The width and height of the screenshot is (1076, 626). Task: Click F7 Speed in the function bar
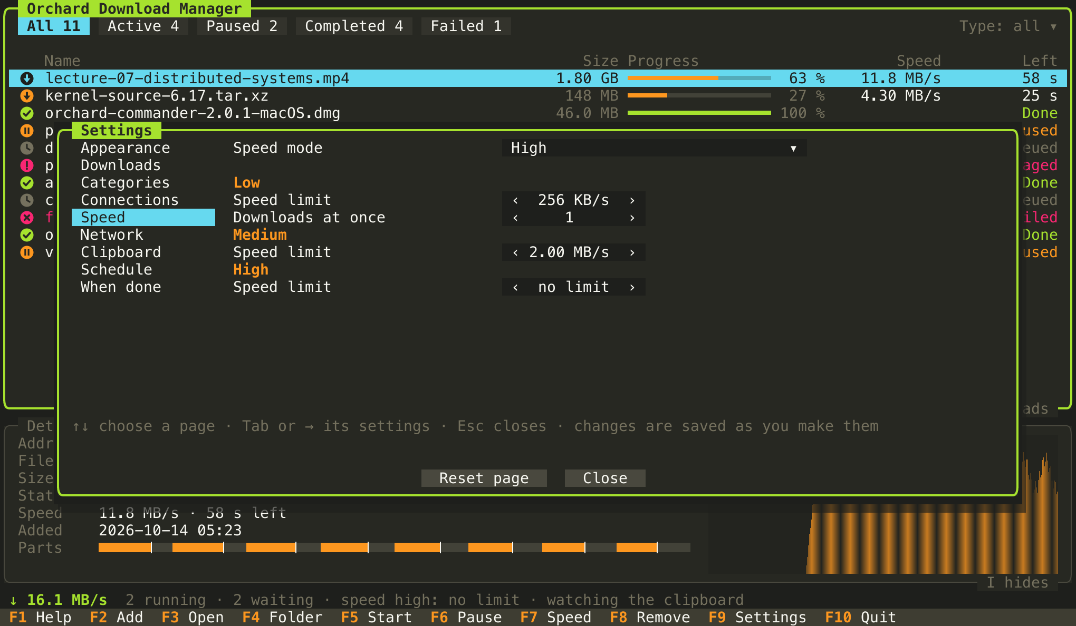coord(556,618)
